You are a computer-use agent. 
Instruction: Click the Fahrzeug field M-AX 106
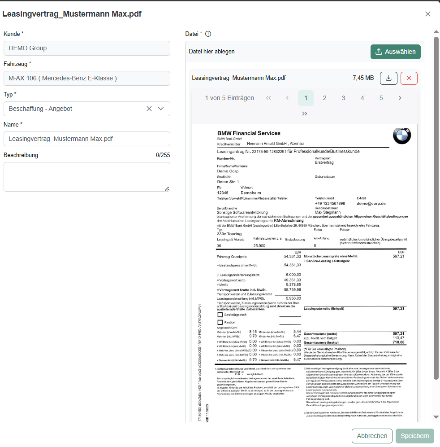pyautogui.click(x=87, y=79)
